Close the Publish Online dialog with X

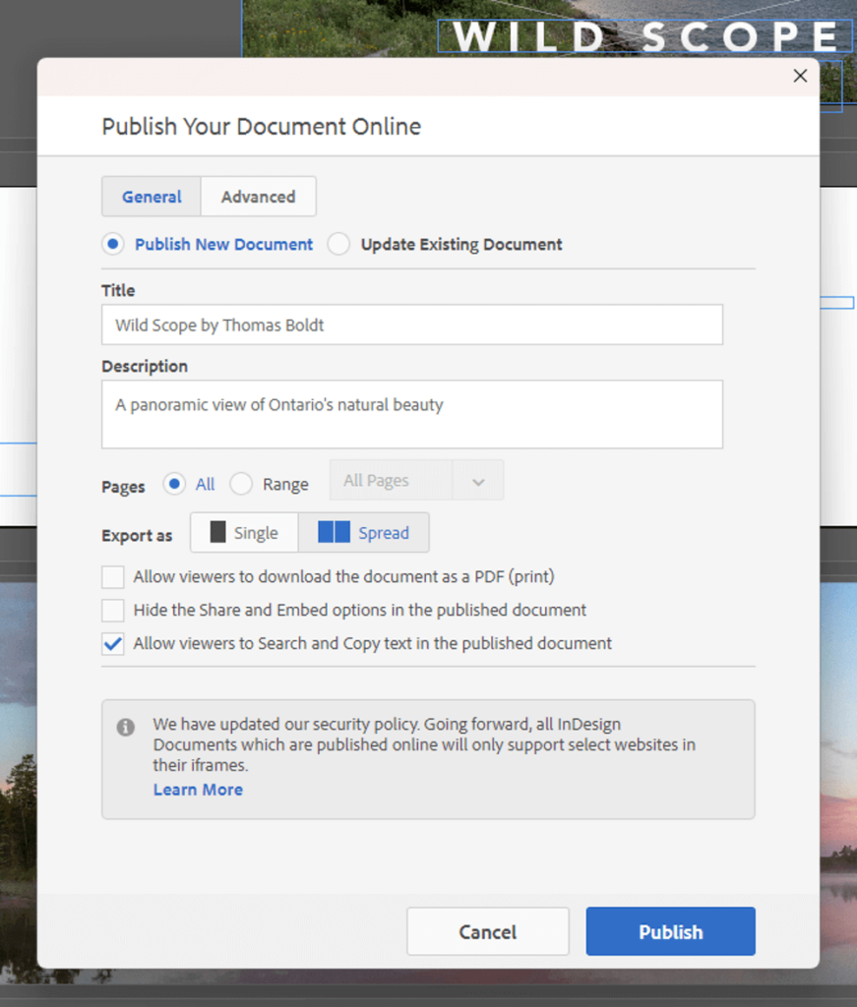(x=800, y=76)
